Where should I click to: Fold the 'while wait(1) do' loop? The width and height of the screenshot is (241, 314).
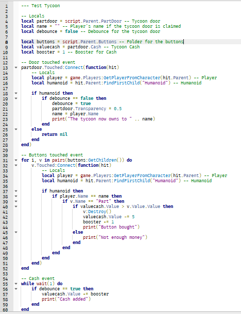coord(16,284)
